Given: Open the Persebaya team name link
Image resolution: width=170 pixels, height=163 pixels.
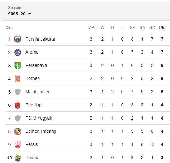Looking at the screenshot, I should [x=36, y=65].
